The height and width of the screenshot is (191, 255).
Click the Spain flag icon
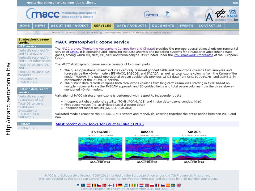click(168, 185)
